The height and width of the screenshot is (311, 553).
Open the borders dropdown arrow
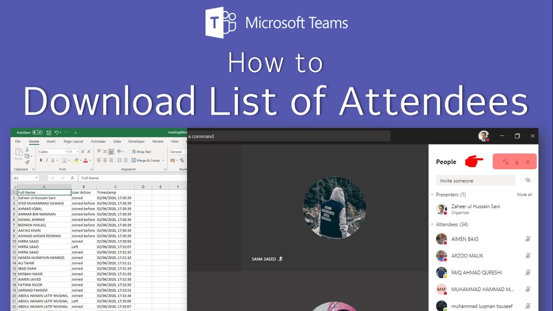pyautogui.click(x=69, y=161)
